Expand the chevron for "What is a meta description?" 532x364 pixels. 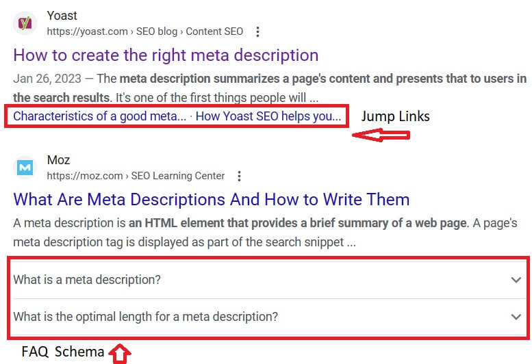click(x=516, y=280)
